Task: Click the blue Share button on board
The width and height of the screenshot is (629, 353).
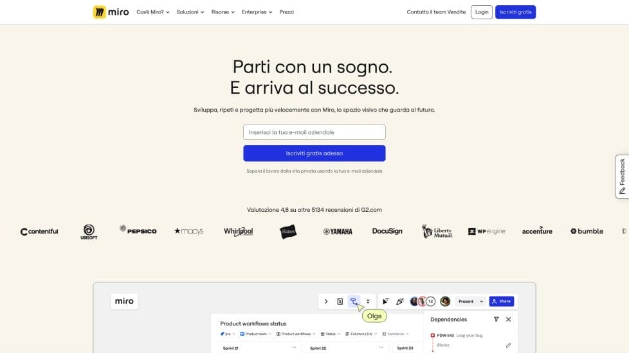Action: click(x=502, y=301)
